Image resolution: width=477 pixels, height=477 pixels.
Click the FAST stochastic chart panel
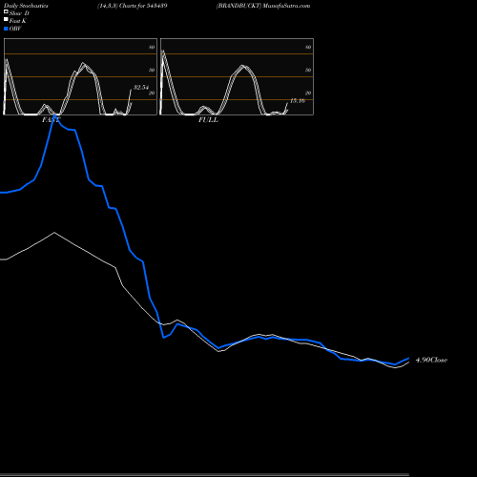(x=80, y=76)
